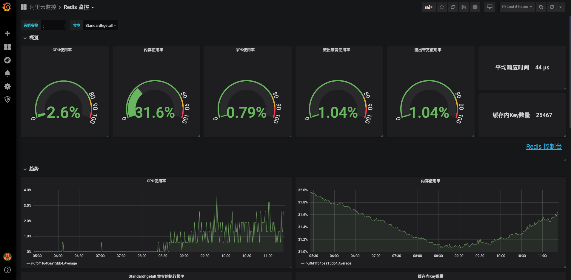Click the page vertical scrollbar
This screenshot has height=280, width=571.
tap(570, 71)
